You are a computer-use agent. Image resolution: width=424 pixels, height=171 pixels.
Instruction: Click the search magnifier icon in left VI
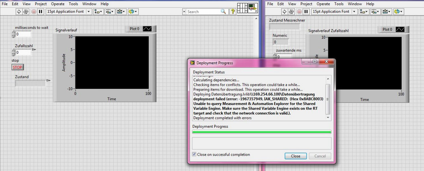click(x=223, y=12)
